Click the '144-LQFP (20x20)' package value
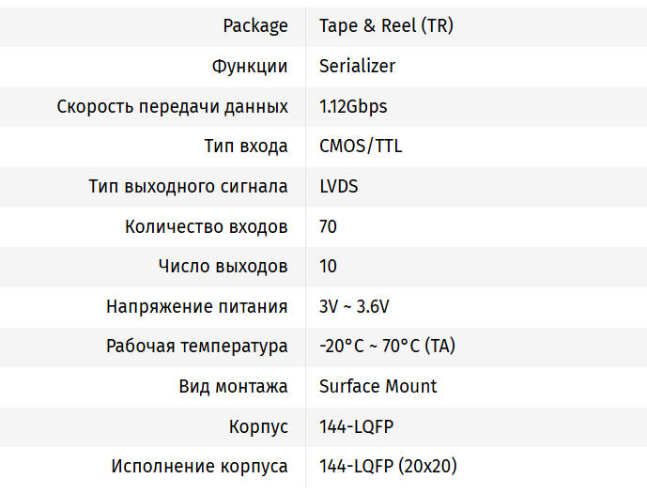This screenshot has height=494, width=647. click(x=388, y=467)
